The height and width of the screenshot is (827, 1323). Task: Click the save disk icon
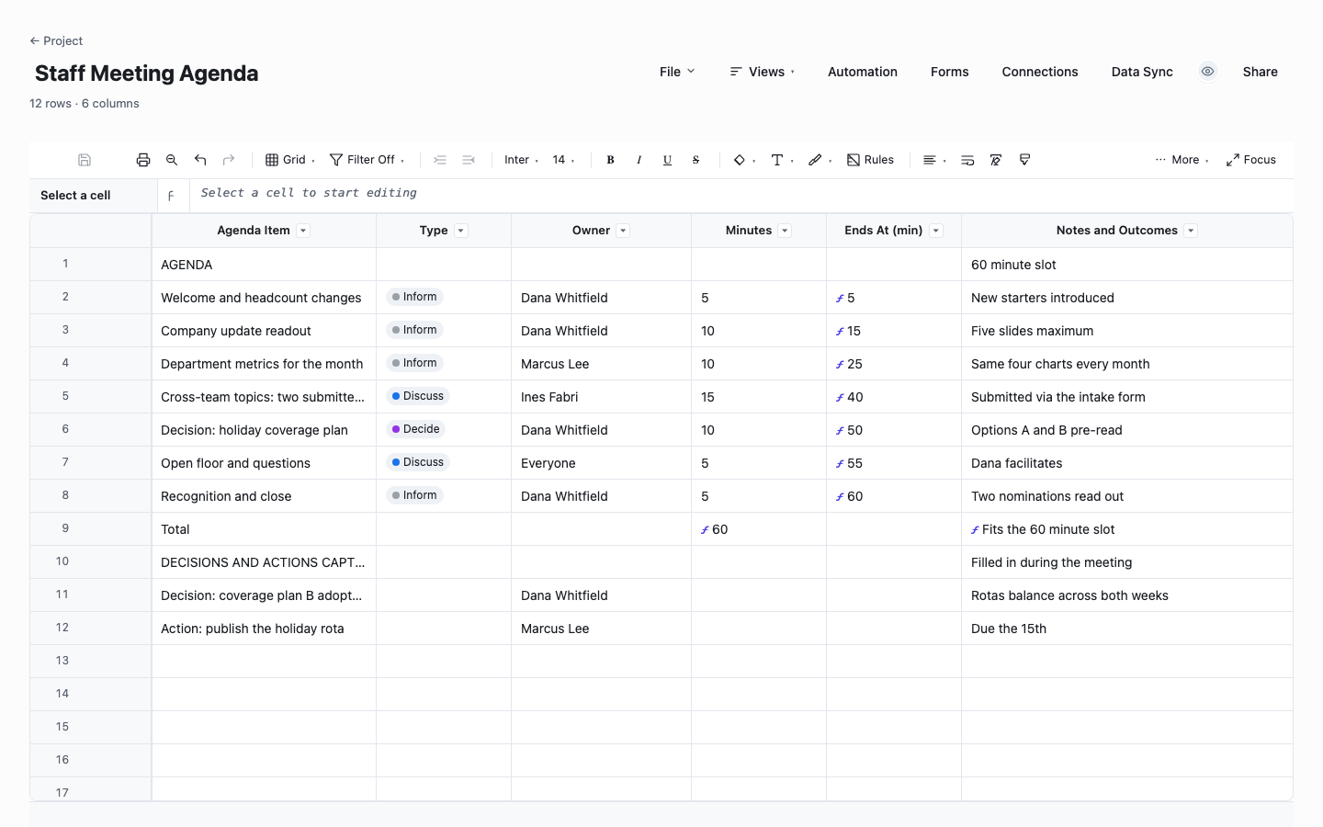[85, 160]
